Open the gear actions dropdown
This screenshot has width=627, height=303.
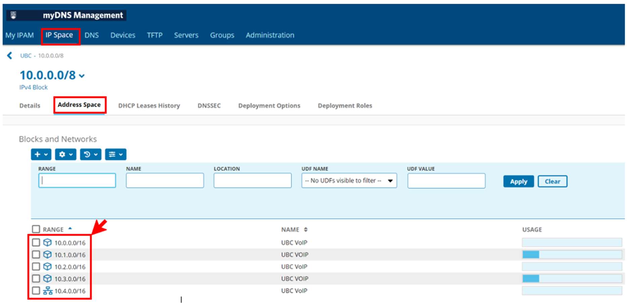pos(66,155)
